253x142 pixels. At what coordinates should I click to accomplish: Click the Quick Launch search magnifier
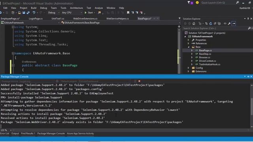[237, 3]
